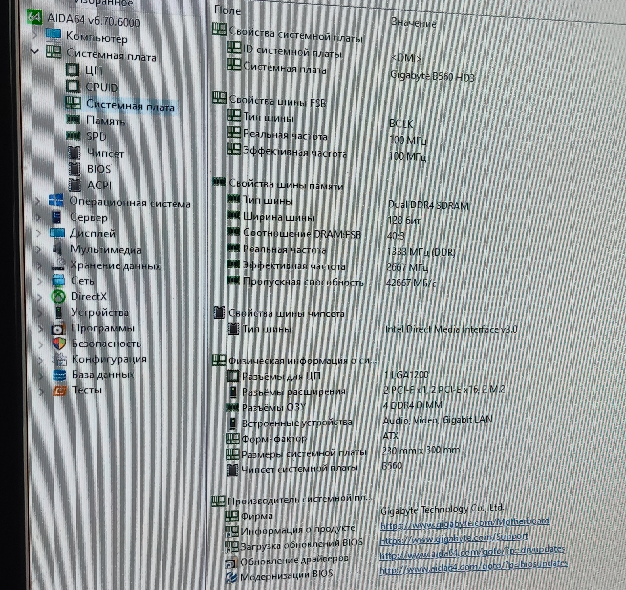
Task: Open the gigabyte.com/Support BIOS download link
Action: click(x=454, y=539)
